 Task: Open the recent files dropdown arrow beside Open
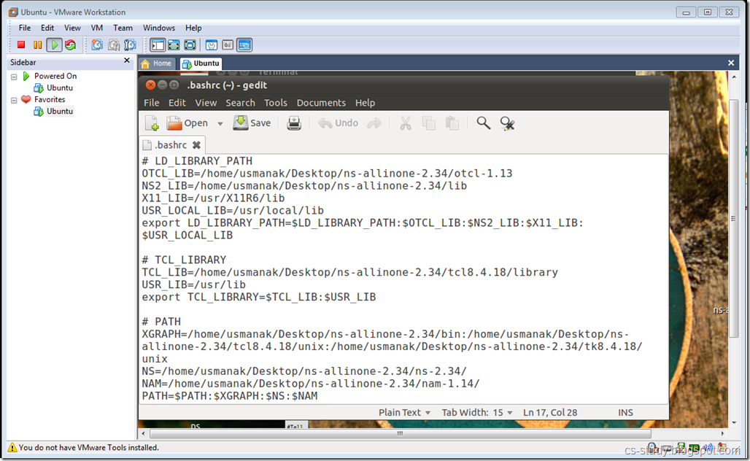[220, 123]
